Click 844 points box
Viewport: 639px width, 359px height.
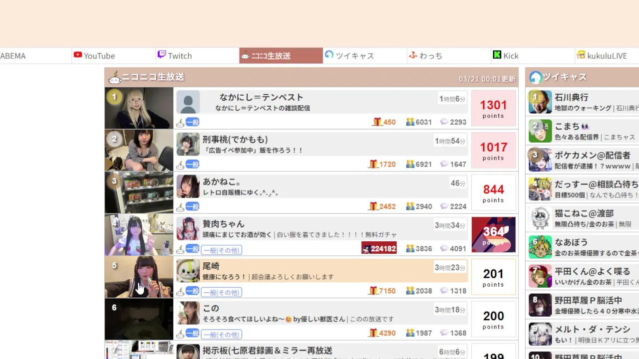coord(493,192)
